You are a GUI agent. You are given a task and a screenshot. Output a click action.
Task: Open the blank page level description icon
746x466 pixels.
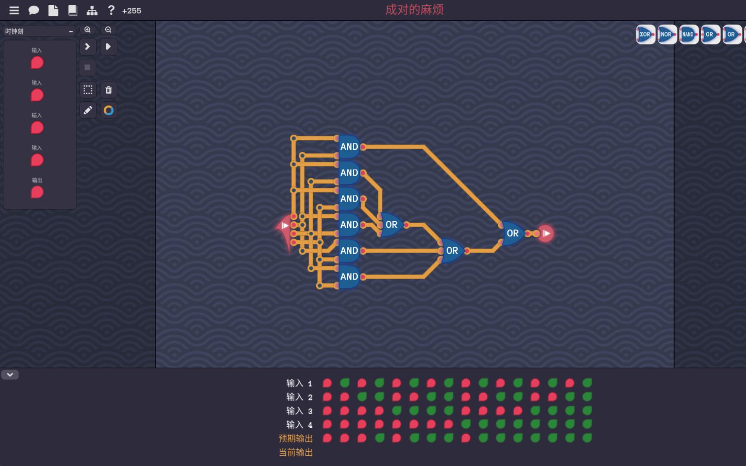point(53,10)
